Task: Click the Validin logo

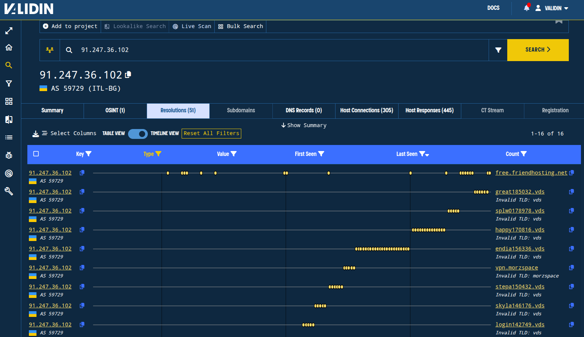Action: point(29,8)
